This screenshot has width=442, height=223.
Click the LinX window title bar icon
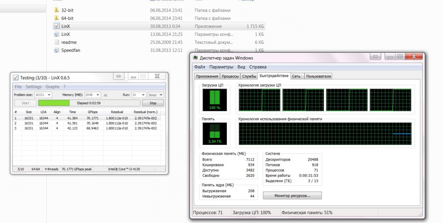pyautogui.click(x=16, y=78)
